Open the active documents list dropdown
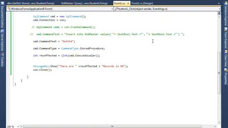 pyautogui.click(x=219, y=3)
